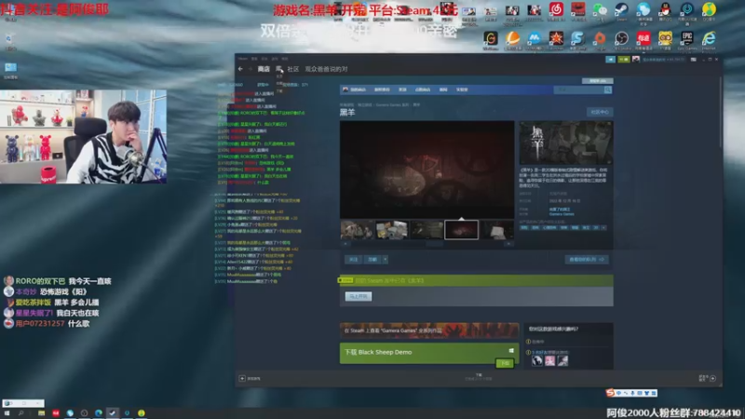Open the Internet Explorer desktop shortcut

(709, 38)
